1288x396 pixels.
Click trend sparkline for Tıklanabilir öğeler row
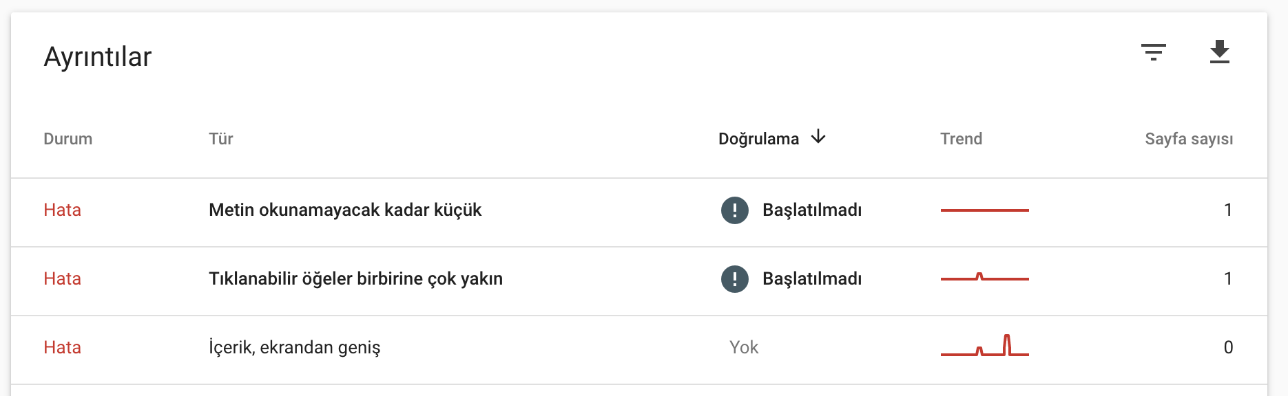(x=985, y=277)
